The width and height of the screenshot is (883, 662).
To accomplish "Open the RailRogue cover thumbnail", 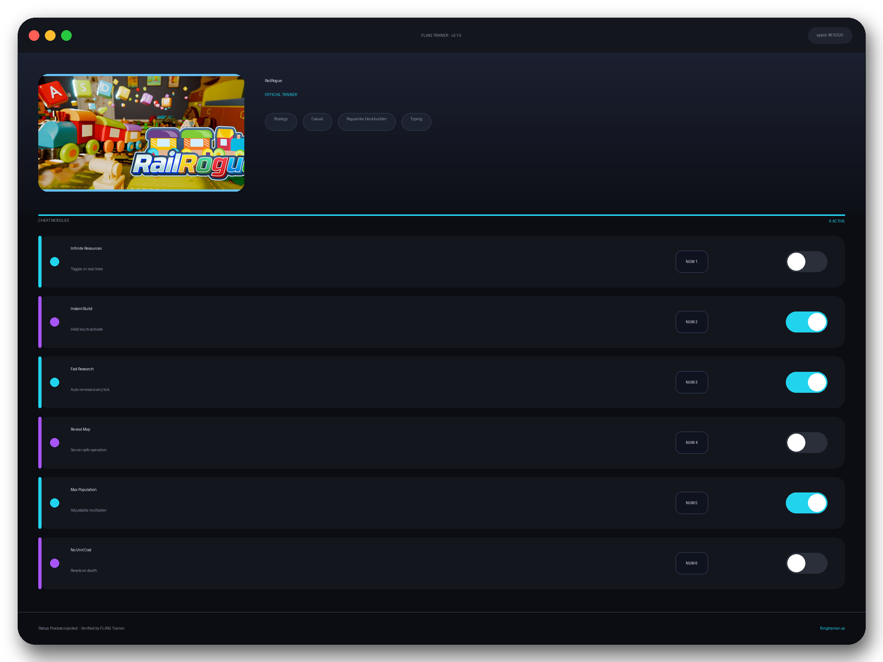I will [x=141, y=133].
